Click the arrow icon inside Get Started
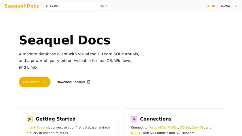This screenshot has width=242, height=136. [44, 82]
